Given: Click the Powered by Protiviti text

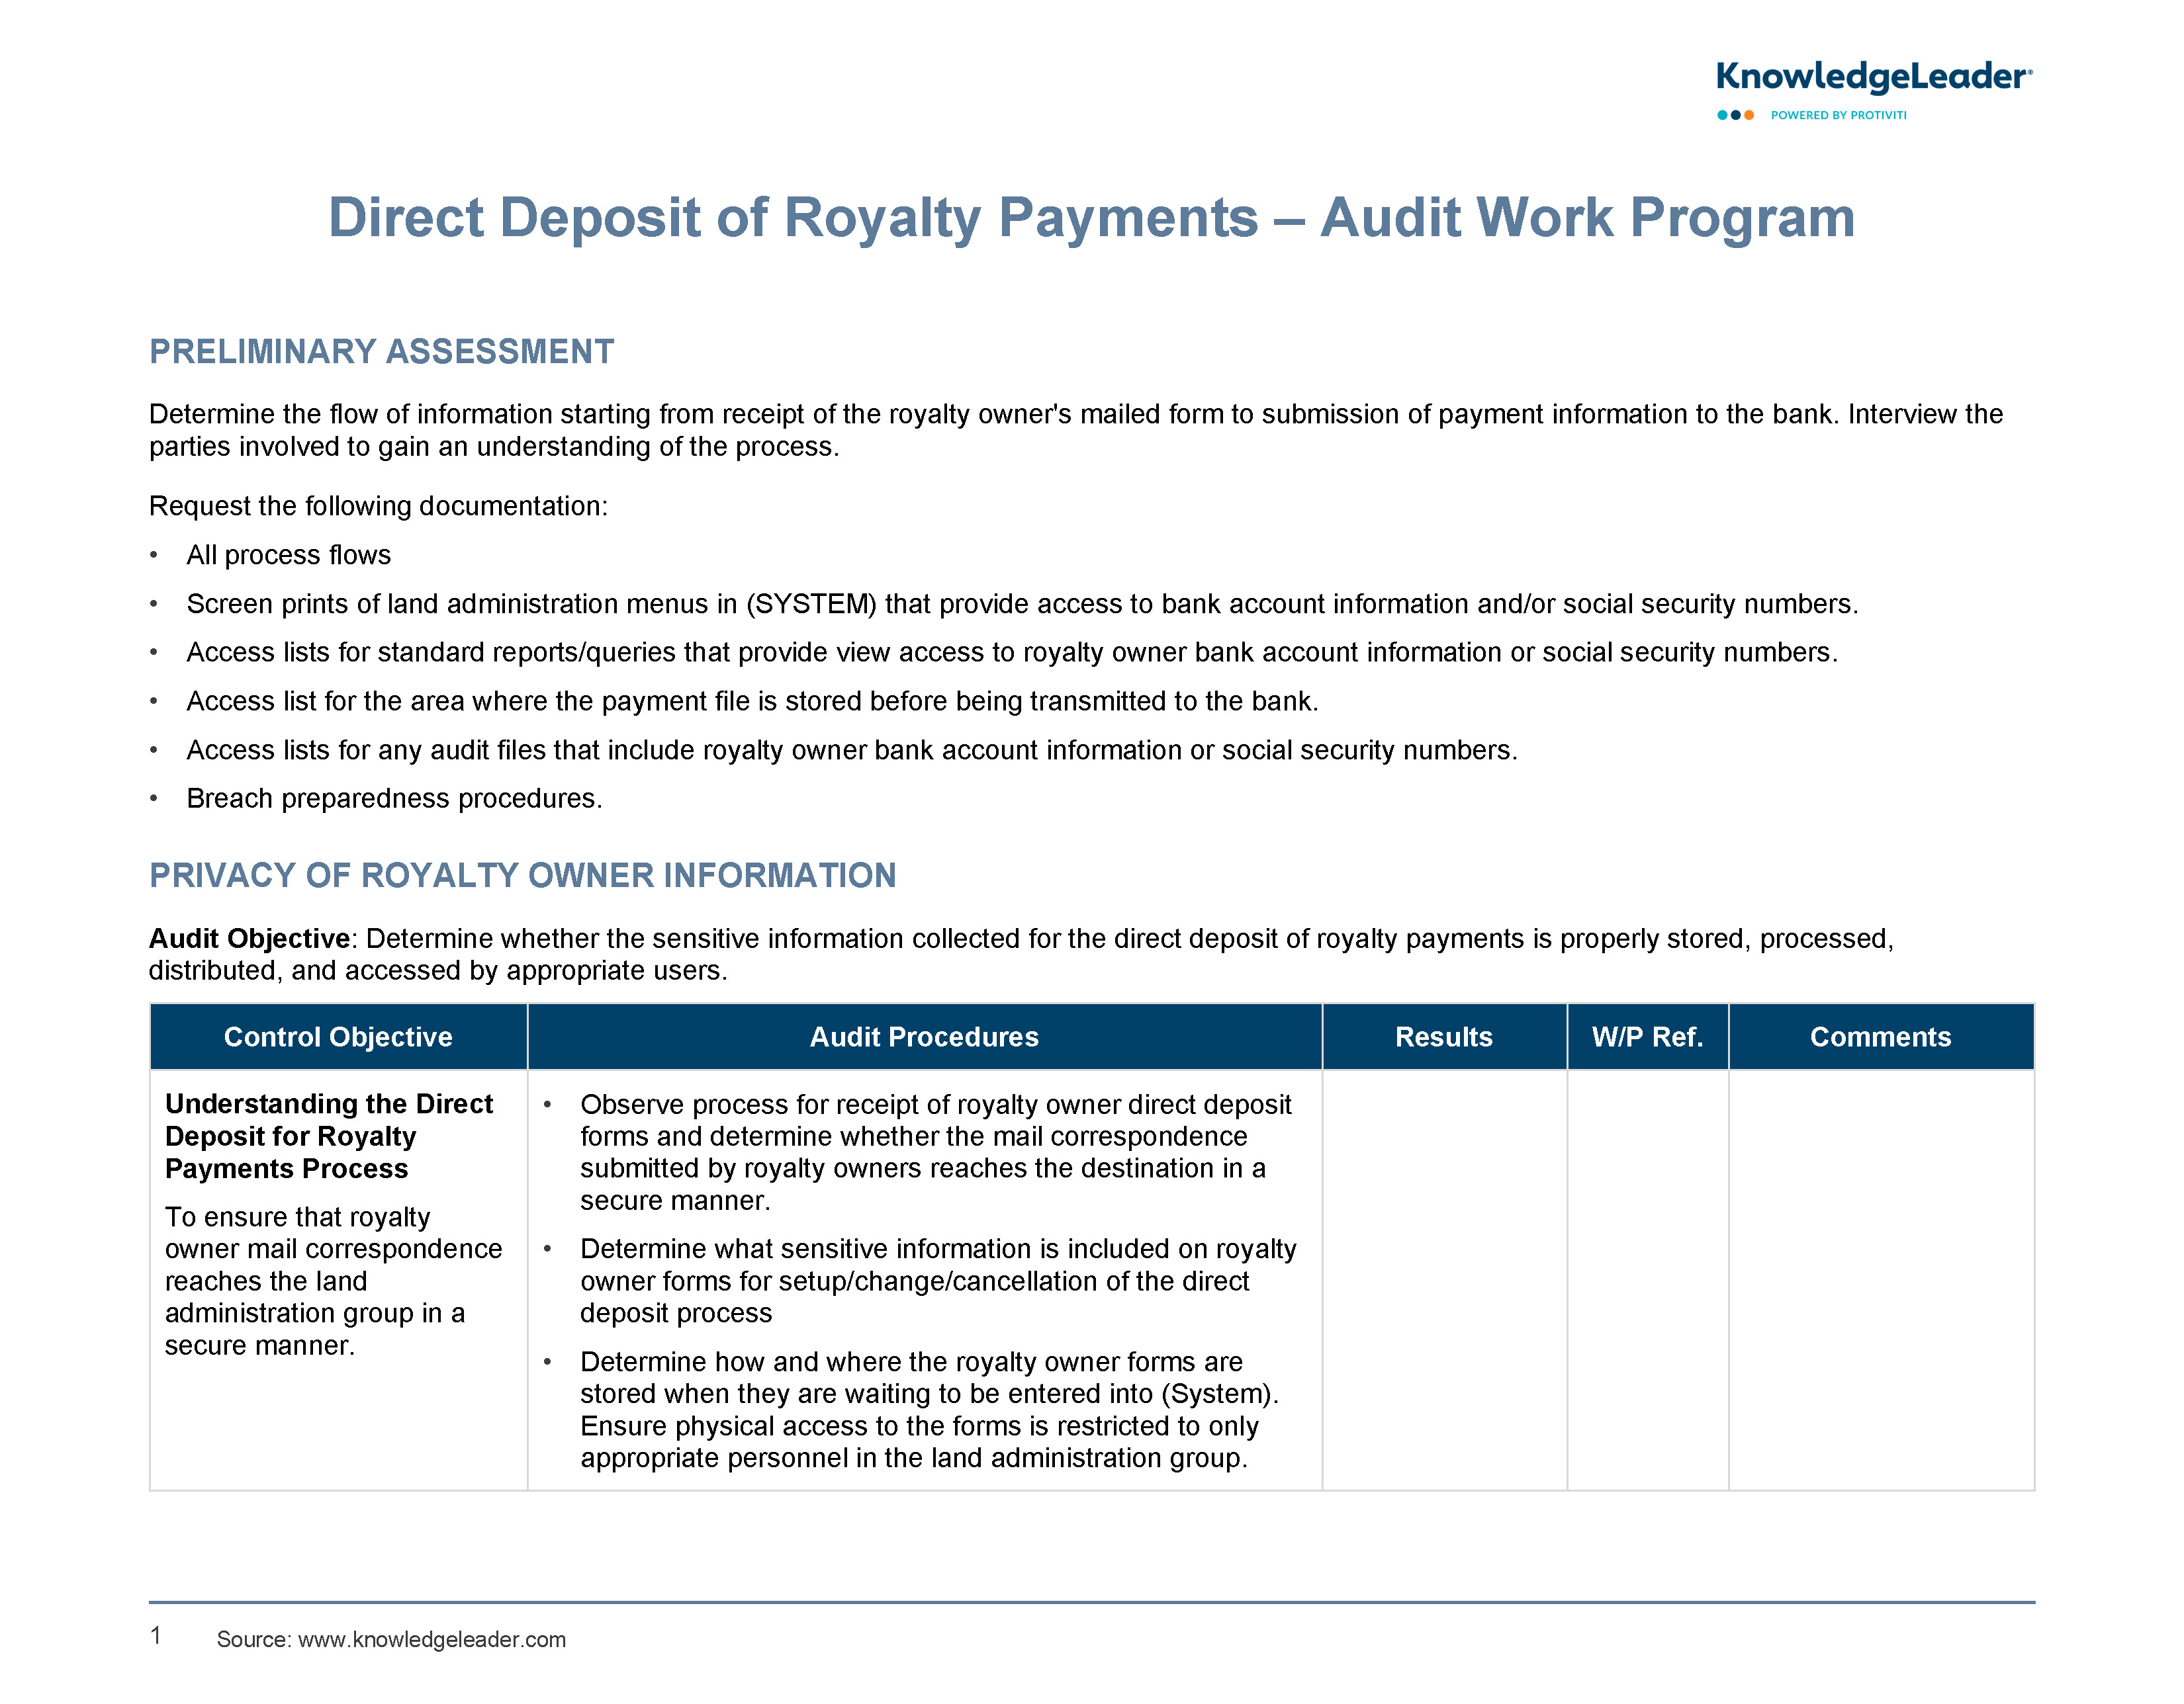Looking at the screenshot, I should coord(1838,115).
